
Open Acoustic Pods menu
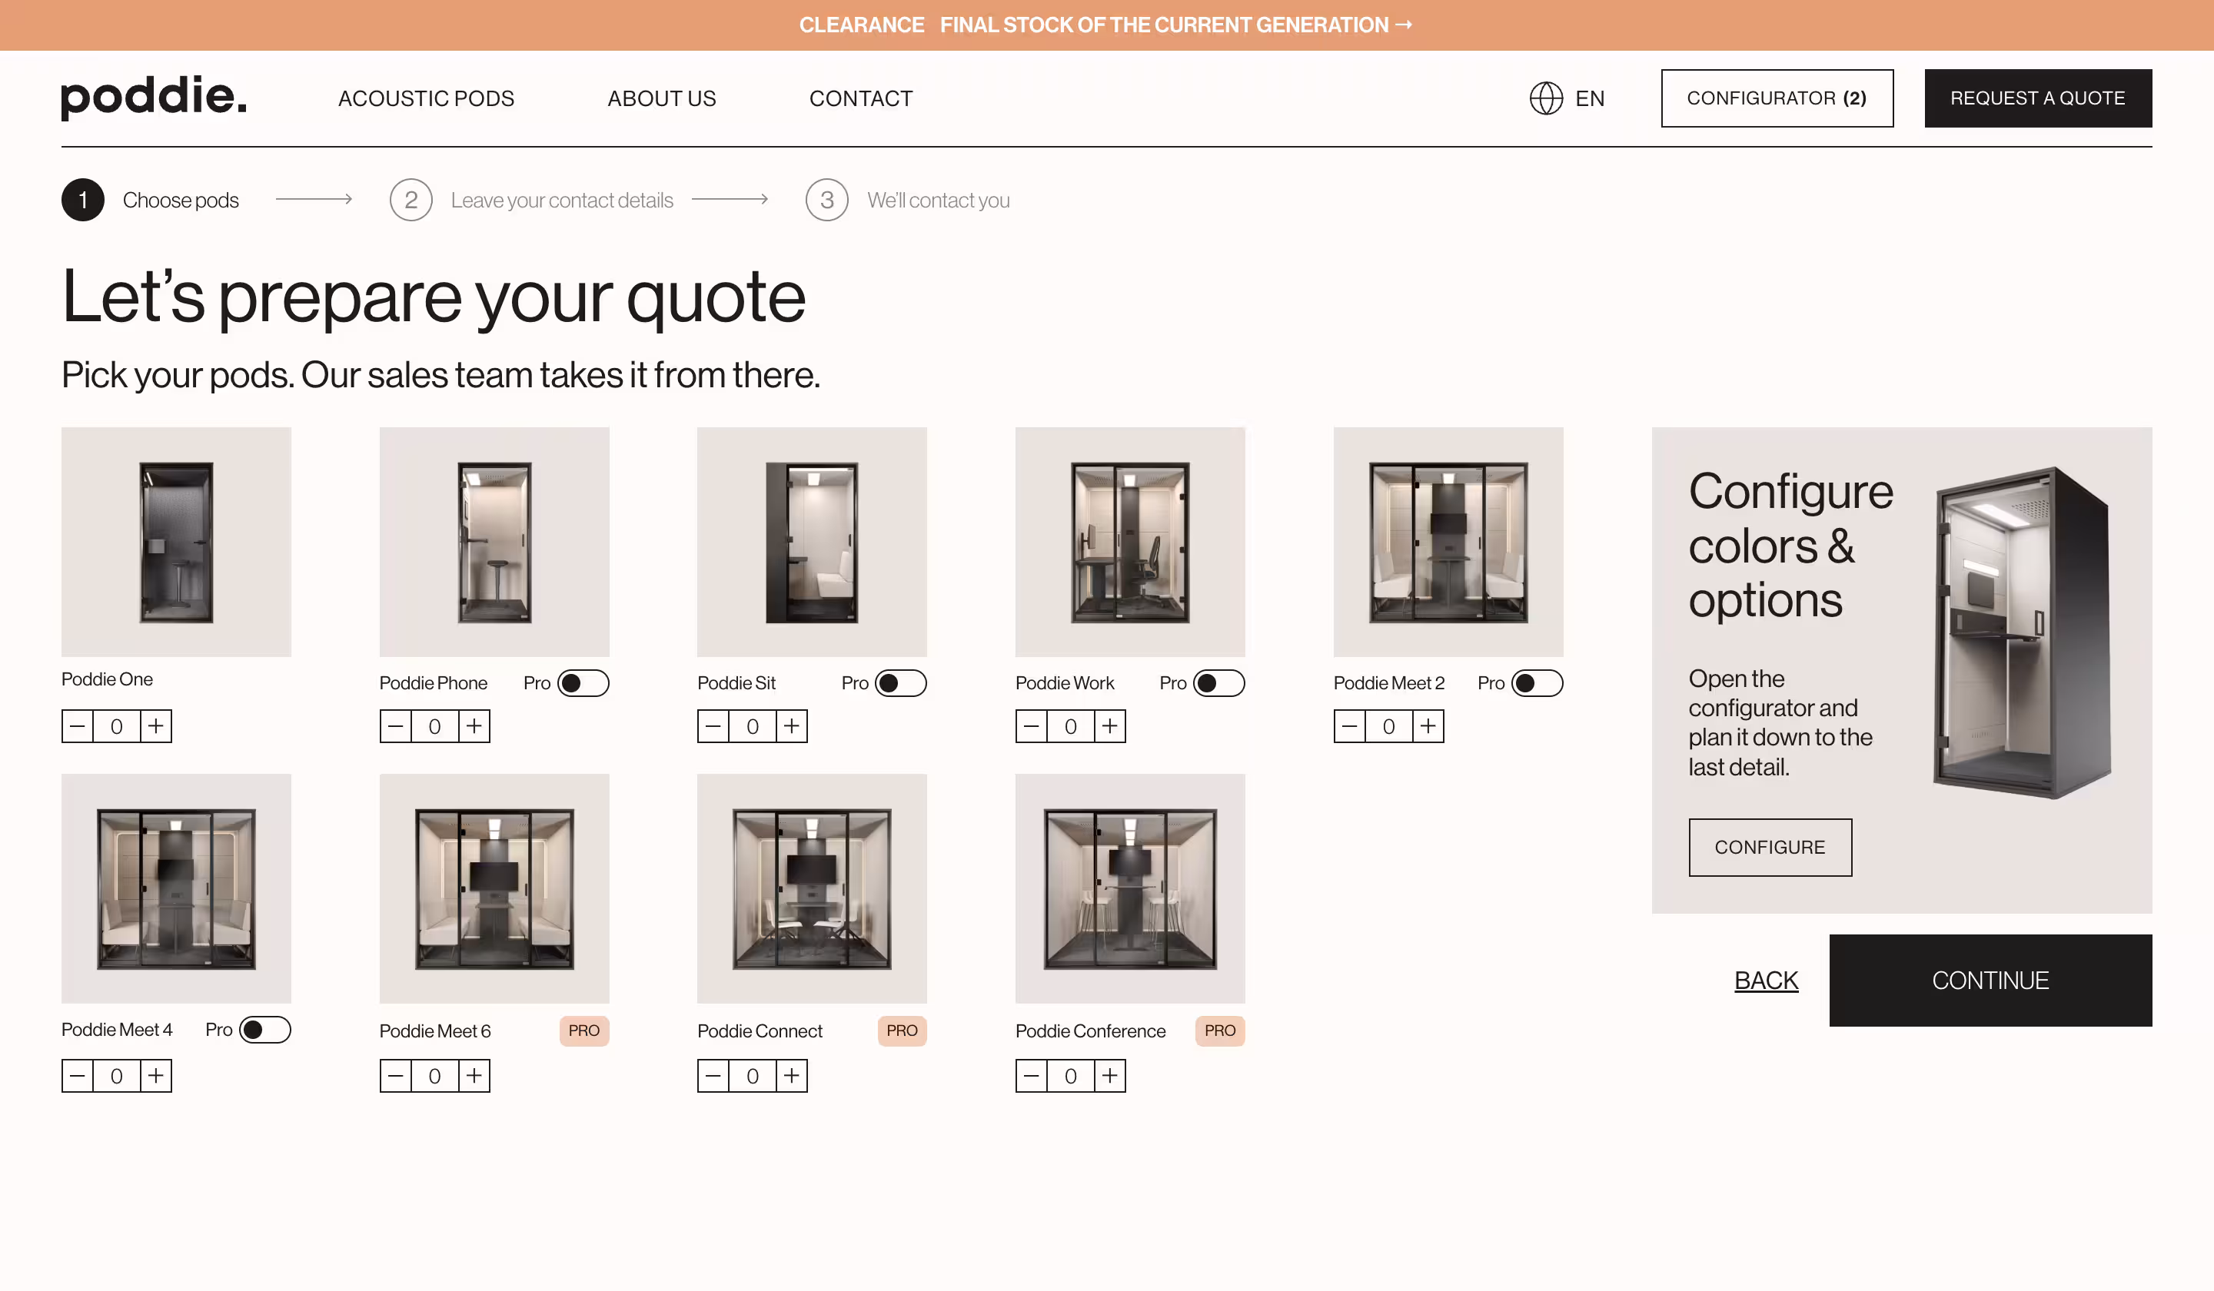426,98
